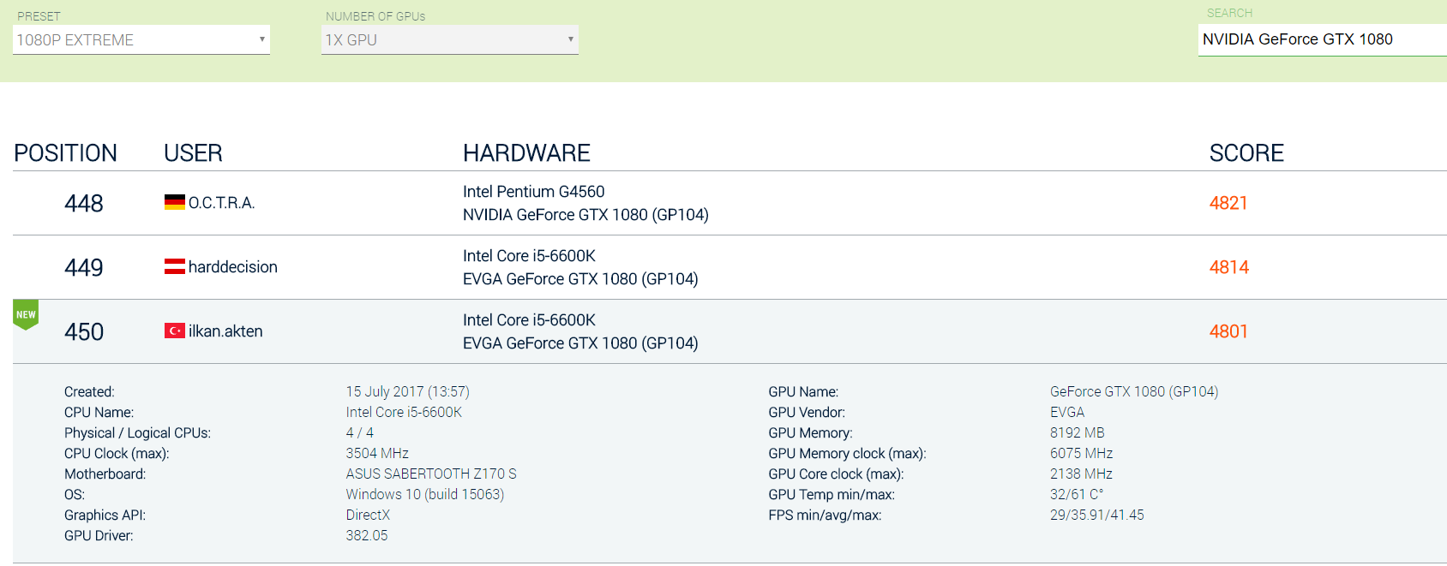This screenshot has height=566, width=1447.
Task: Click the Austrian flag next to harddecision
Action: click(175, 266)
